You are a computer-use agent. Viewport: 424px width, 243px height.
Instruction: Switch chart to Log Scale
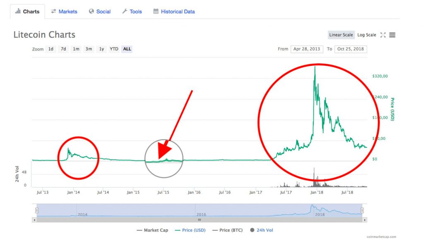point(367,35)
